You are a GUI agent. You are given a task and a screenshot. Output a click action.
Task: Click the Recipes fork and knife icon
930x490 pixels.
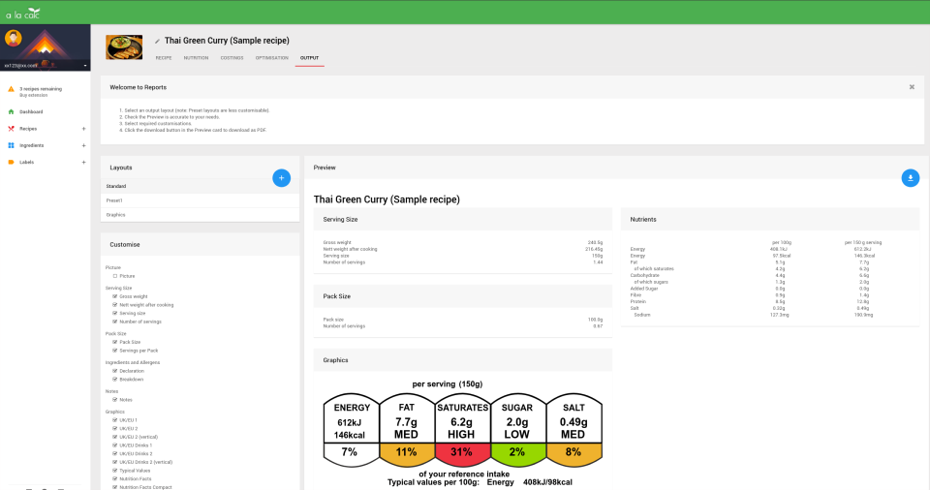pos(11,129)
